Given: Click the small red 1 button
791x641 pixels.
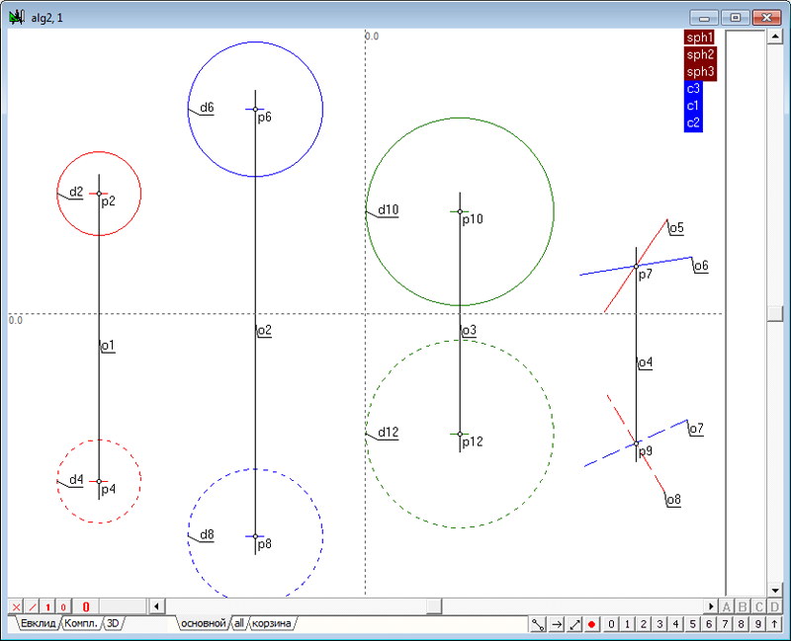Looking at the screenshot, I should [x=47, y=606].
